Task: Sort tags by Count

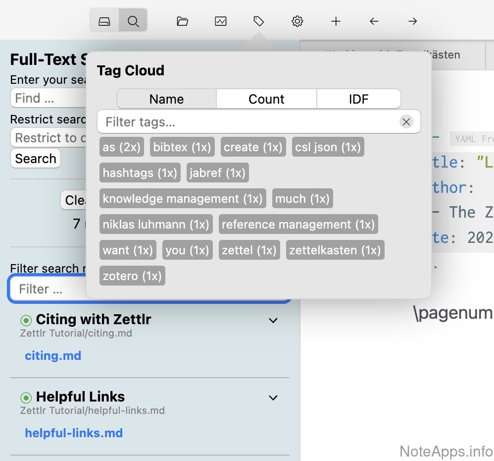Action: 266,99
